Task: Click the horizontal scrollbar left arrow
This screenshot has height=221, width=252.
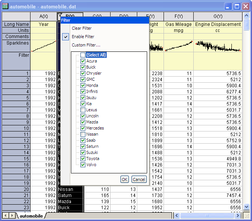Action: 177,216
